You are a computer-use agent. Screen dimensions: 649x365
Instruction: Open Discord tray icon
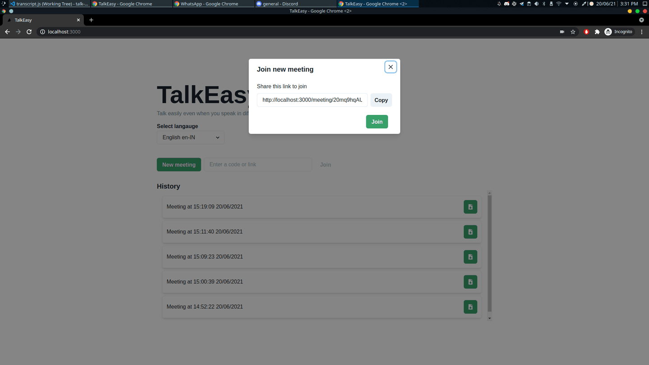[507, 4]
